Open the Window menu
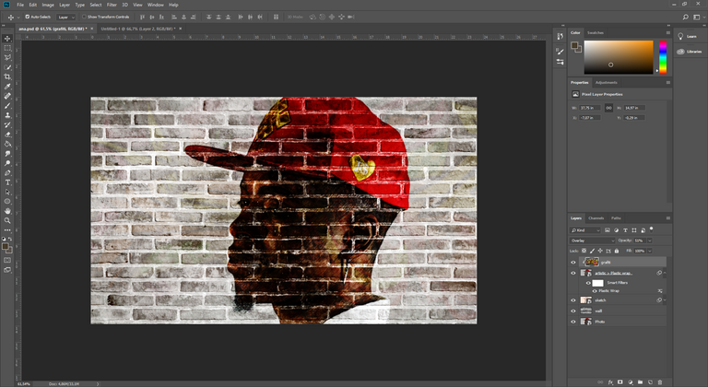The height and width of the screenshot is (387, 708). pos(155,5)
